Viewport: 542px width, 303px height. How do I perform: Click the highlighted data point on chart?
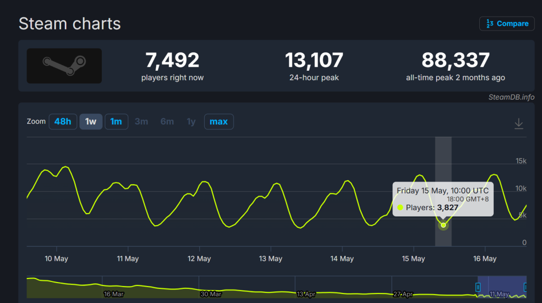click(x=443, y=225)
